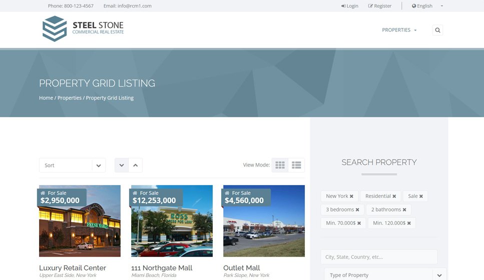Sort ascending with up chevron button
The width and height of the screenshot is (484, 280).
tap(135, 165)
